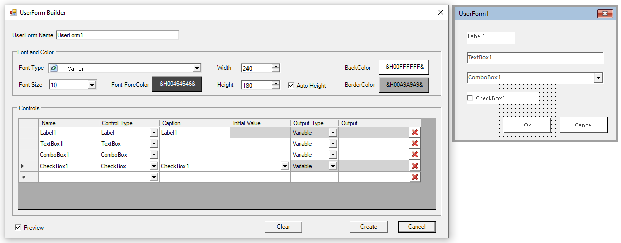Delete the TextBox1 row with red X
621x243 pixels.
point(415,144)
